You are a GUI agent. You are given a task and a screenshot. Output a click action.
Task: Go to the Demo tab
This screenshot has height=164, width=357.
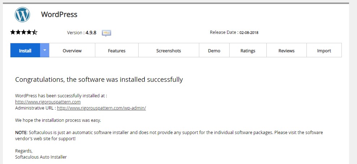click(214, 50)
